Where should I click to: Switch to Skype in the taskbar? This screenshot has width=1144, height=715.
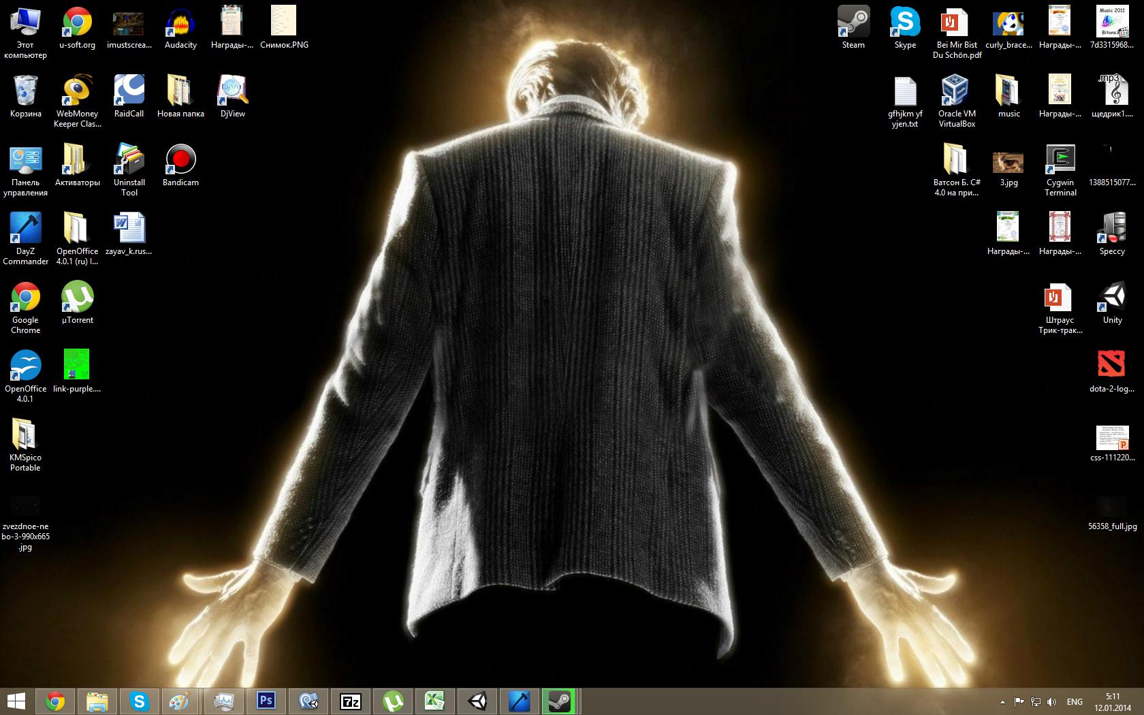[140, 701]
